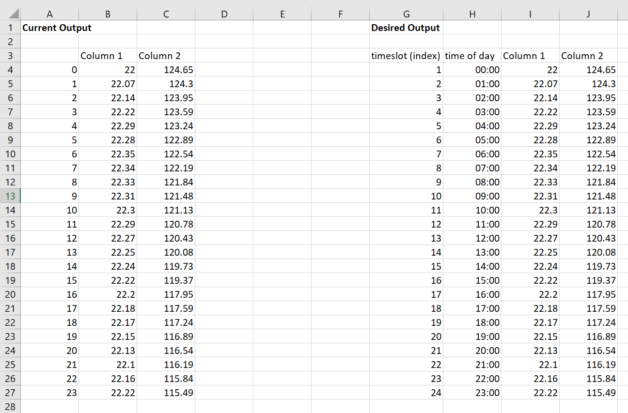Screen dimensions: 628x413
Task: Click cell J20 with value 117.95
Action: [x=588, y=294]
